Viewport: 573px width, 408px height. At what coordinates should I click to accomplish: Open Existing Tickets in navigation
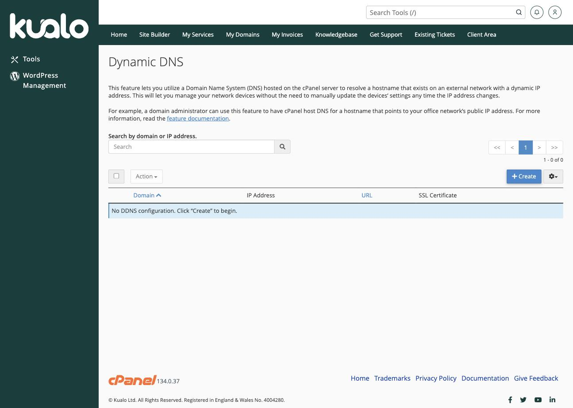click(435, 34)
